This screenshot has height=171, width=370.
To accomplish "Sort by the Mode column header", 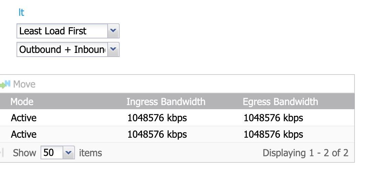I will pyautogui.click(x=22, y=102).
